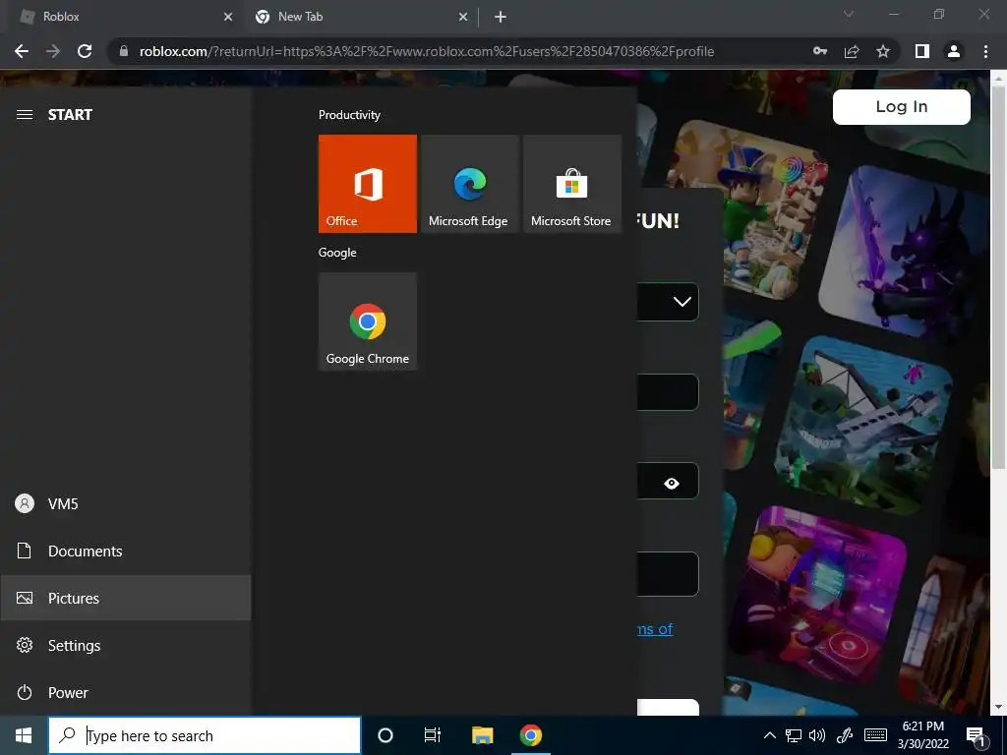This screenshot has height=755, width=1007.
Task: Open the Office tile
Action: pos(368,184)
